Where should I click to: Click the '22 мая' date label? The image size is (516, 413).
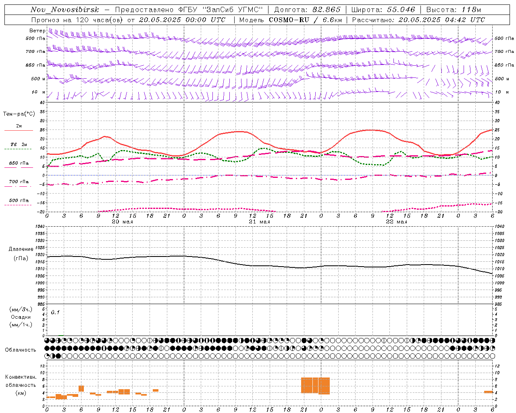pyautogui.click(x=396, y=222)
